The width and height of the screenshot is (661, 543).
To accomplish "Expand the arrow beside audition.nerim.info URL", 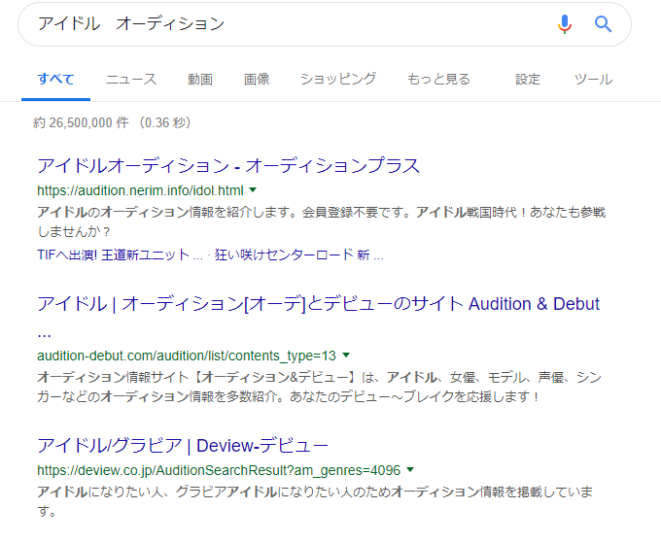I will [253, 190].
